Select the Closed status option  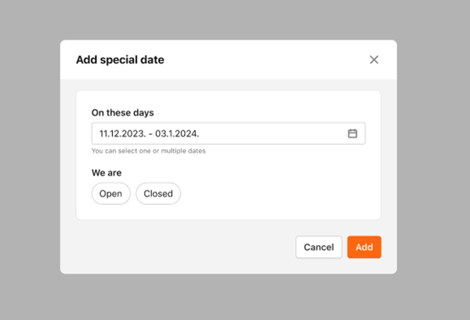pyautogui.click(x=158, y=193)
